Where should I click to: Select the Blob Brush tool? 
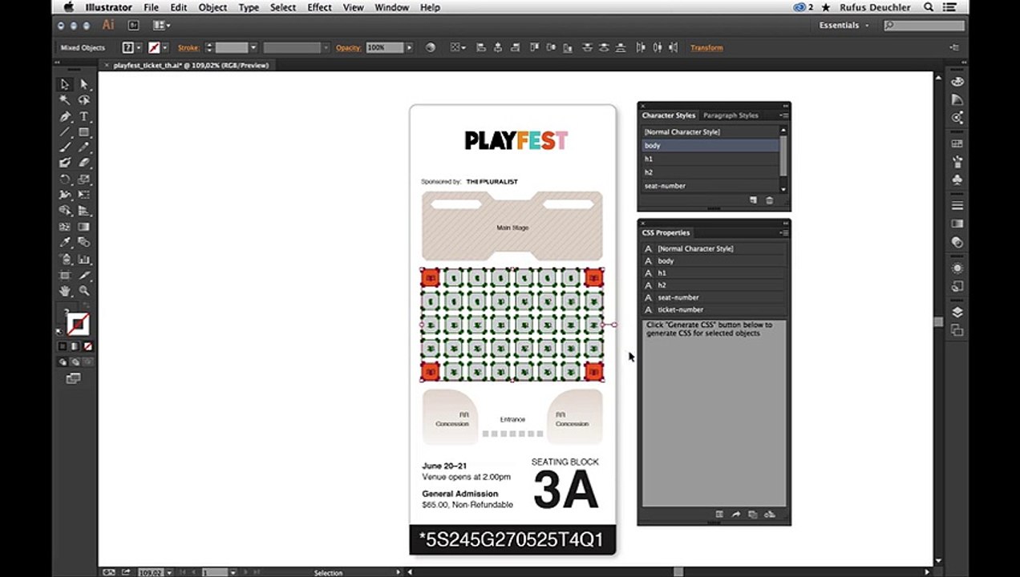pos(65,163)
